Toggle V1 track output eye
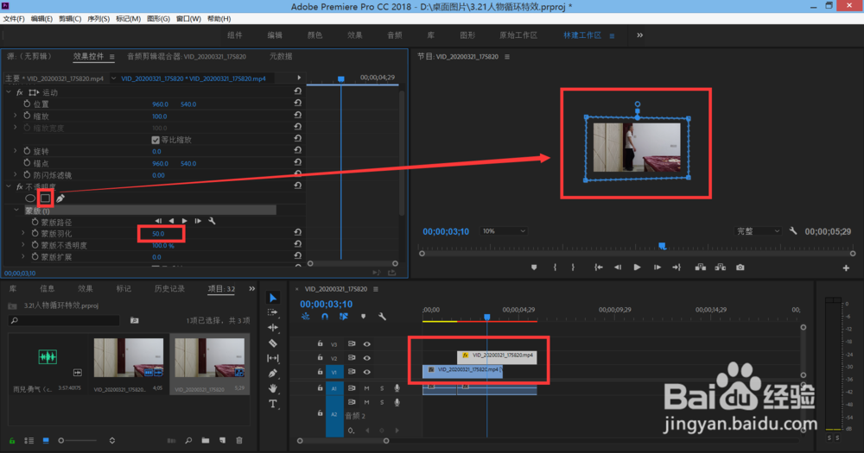864x453 pixels. pos(366,372)
